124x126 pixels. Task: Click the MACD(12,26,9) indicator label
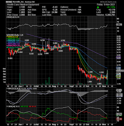[x=13, y=89]
